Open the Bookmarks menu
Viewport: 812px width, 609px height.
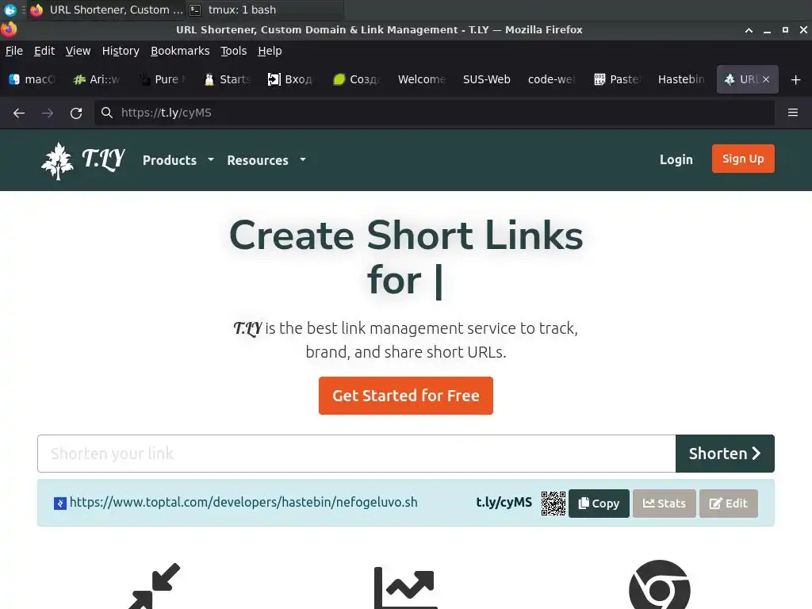tap(180, 51)
